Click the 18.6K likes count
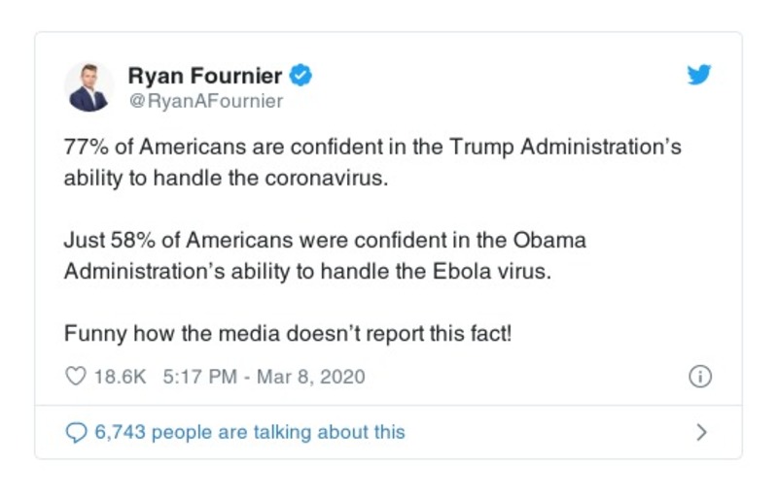 click(x=120, y=376)
